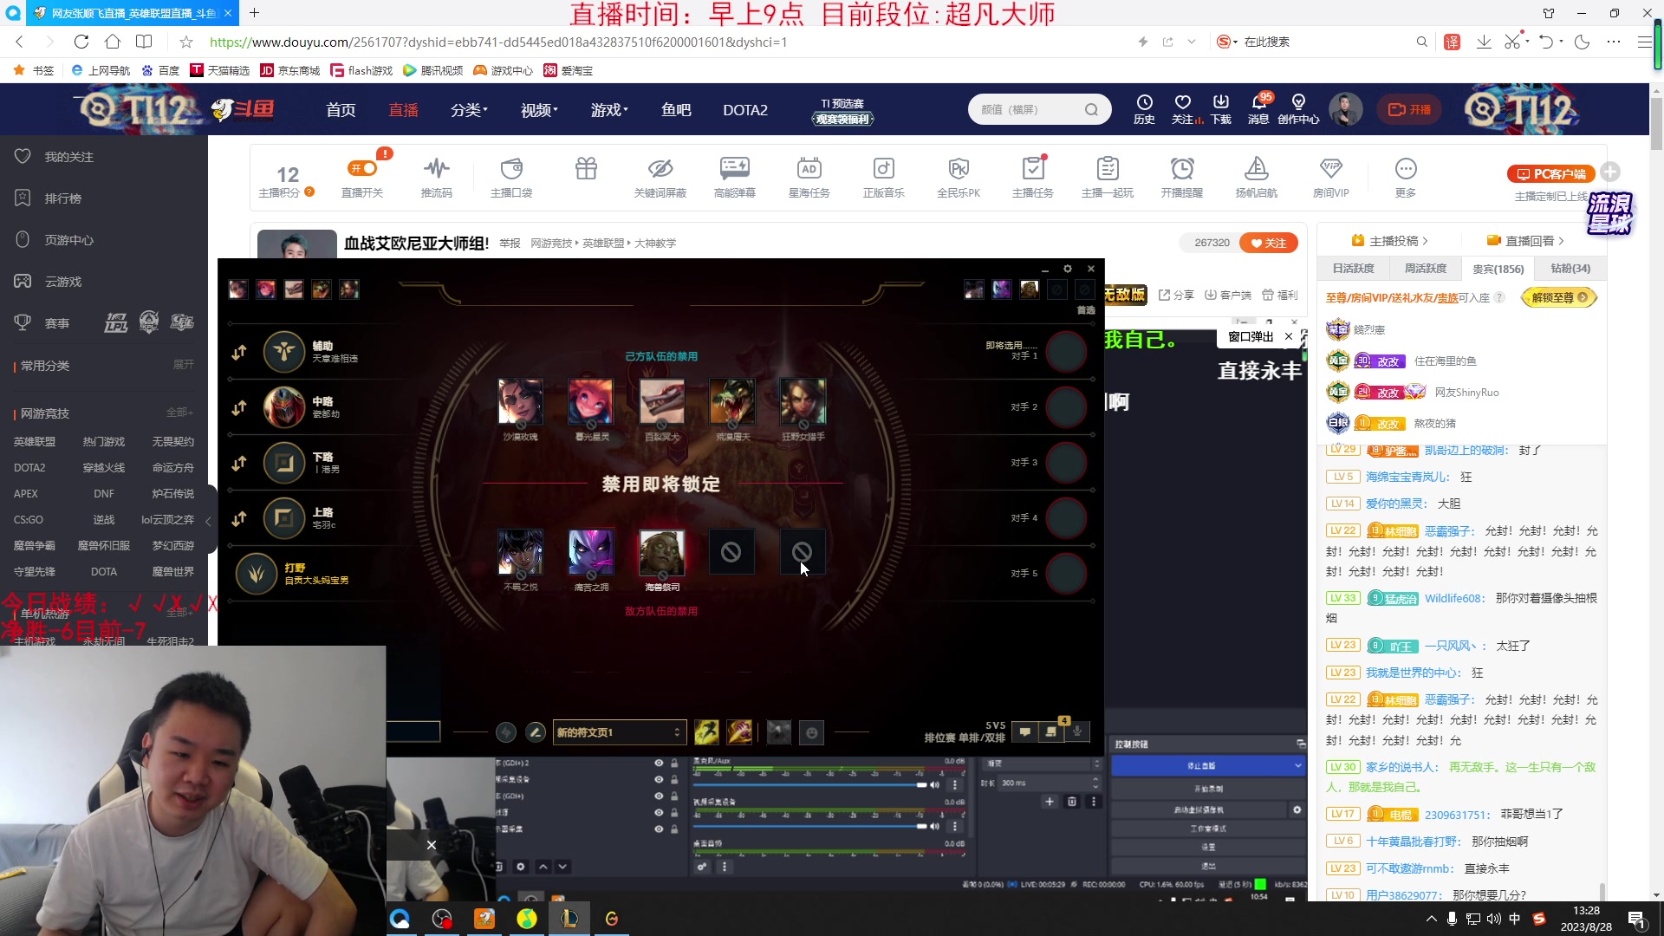Collapse the left sidebar with the chevron
1664x936 pixels.
pos(208,521)
